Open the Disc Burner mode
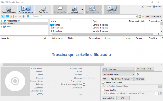The width and height of the screenshot is (163, 101). 43,10
